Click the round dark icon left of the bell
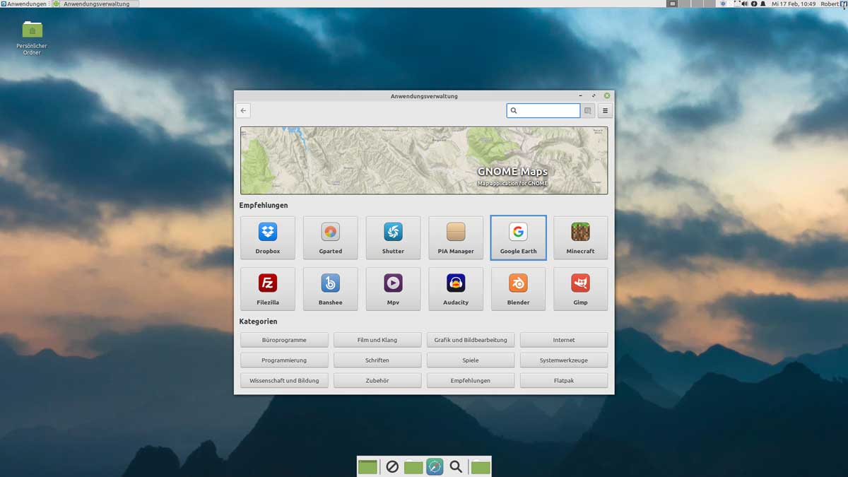The image size is (848, 477). (x=754, y=4)
